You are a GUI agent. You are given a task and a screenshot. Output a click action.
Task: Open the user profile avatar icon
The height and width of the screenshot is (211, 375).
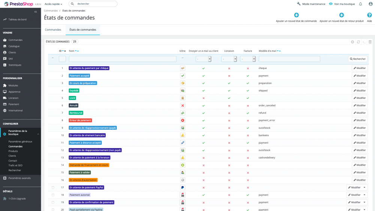[370, 4]
